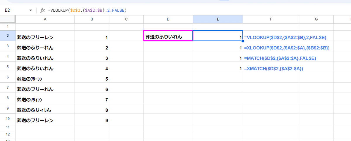Click cell B10 with value 9
The width and height of the screenshot is (351, 141).
point(92,119)
